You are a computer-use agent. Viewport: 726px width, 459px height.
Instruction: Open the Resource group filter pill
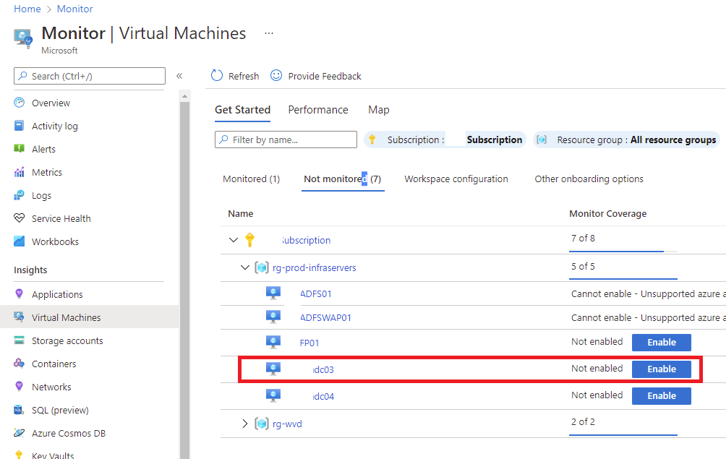tap(626, 140)
